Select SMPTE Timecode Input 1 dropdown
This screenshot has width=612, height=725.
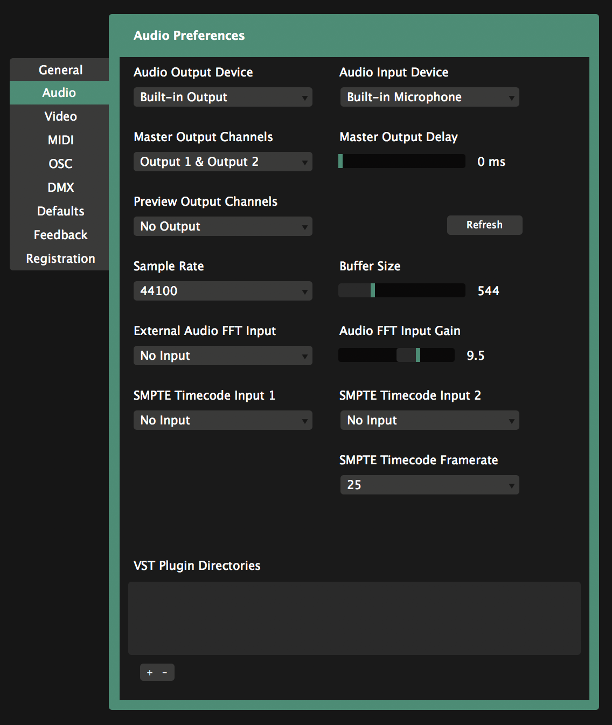click(222, 420)
